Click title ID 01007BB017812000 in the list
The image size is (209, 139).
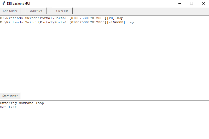[88, 18]
